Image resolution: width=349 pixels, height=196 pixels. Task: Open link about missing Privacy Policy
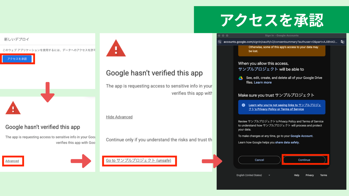285,107
